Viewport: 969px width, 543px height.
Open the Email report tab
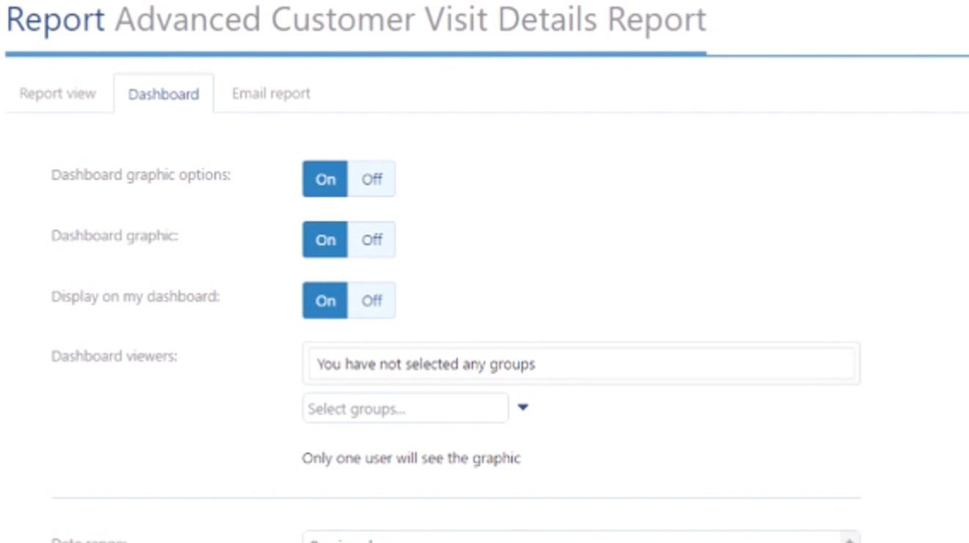[x=271, y=93]
